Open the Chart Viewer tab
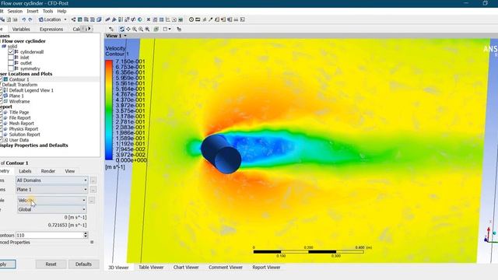The height and width of the screenshot is (280, 498). (x=186, y=268)
